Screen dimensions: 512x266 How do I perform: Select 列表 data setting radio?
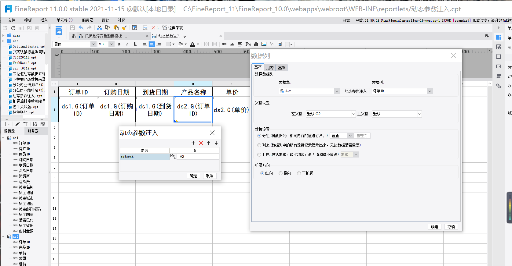tap(259, 145)
